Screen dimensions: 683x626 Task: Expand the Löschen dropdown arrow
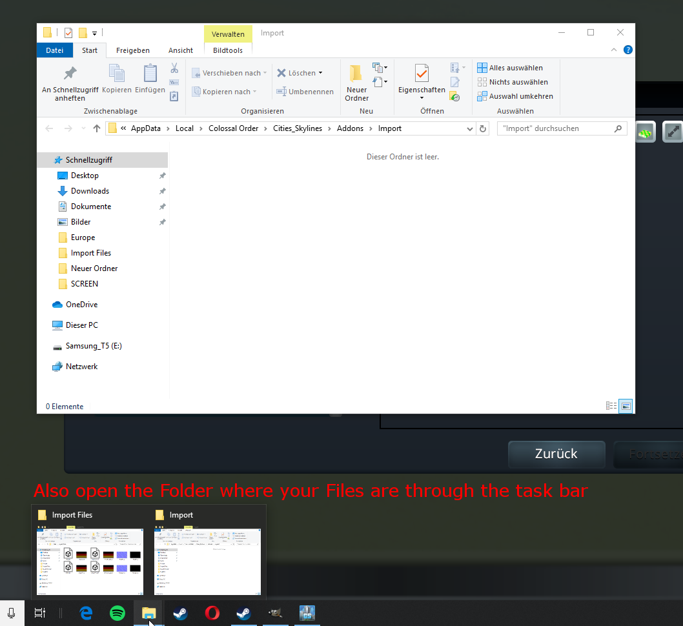tap(321, 73)
